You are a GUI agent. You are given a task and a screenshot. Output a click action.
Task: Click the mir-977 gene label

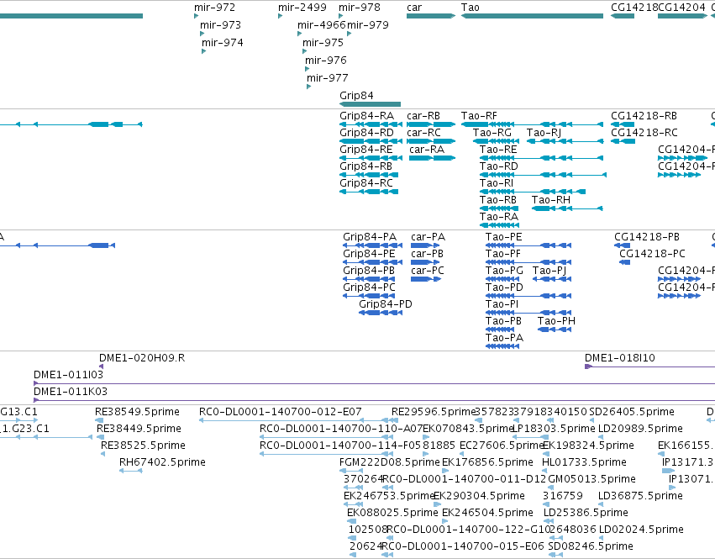click(328, 77)
